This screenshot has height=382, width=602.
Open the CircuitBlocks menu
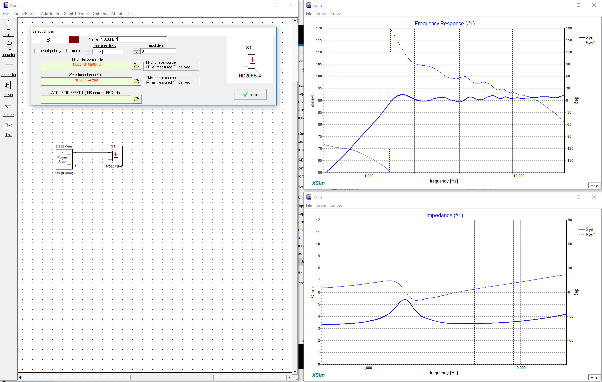[25, 14]
